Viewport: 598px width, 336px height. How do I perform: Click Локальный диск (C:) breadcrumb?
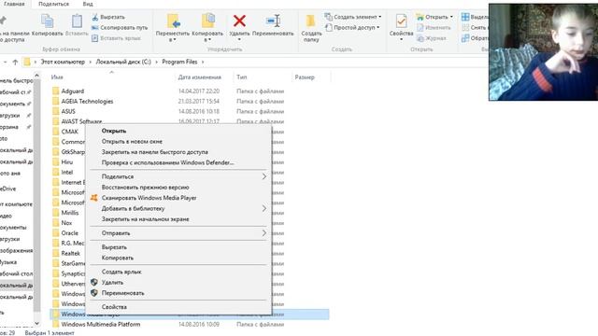(x=123, y=62)
